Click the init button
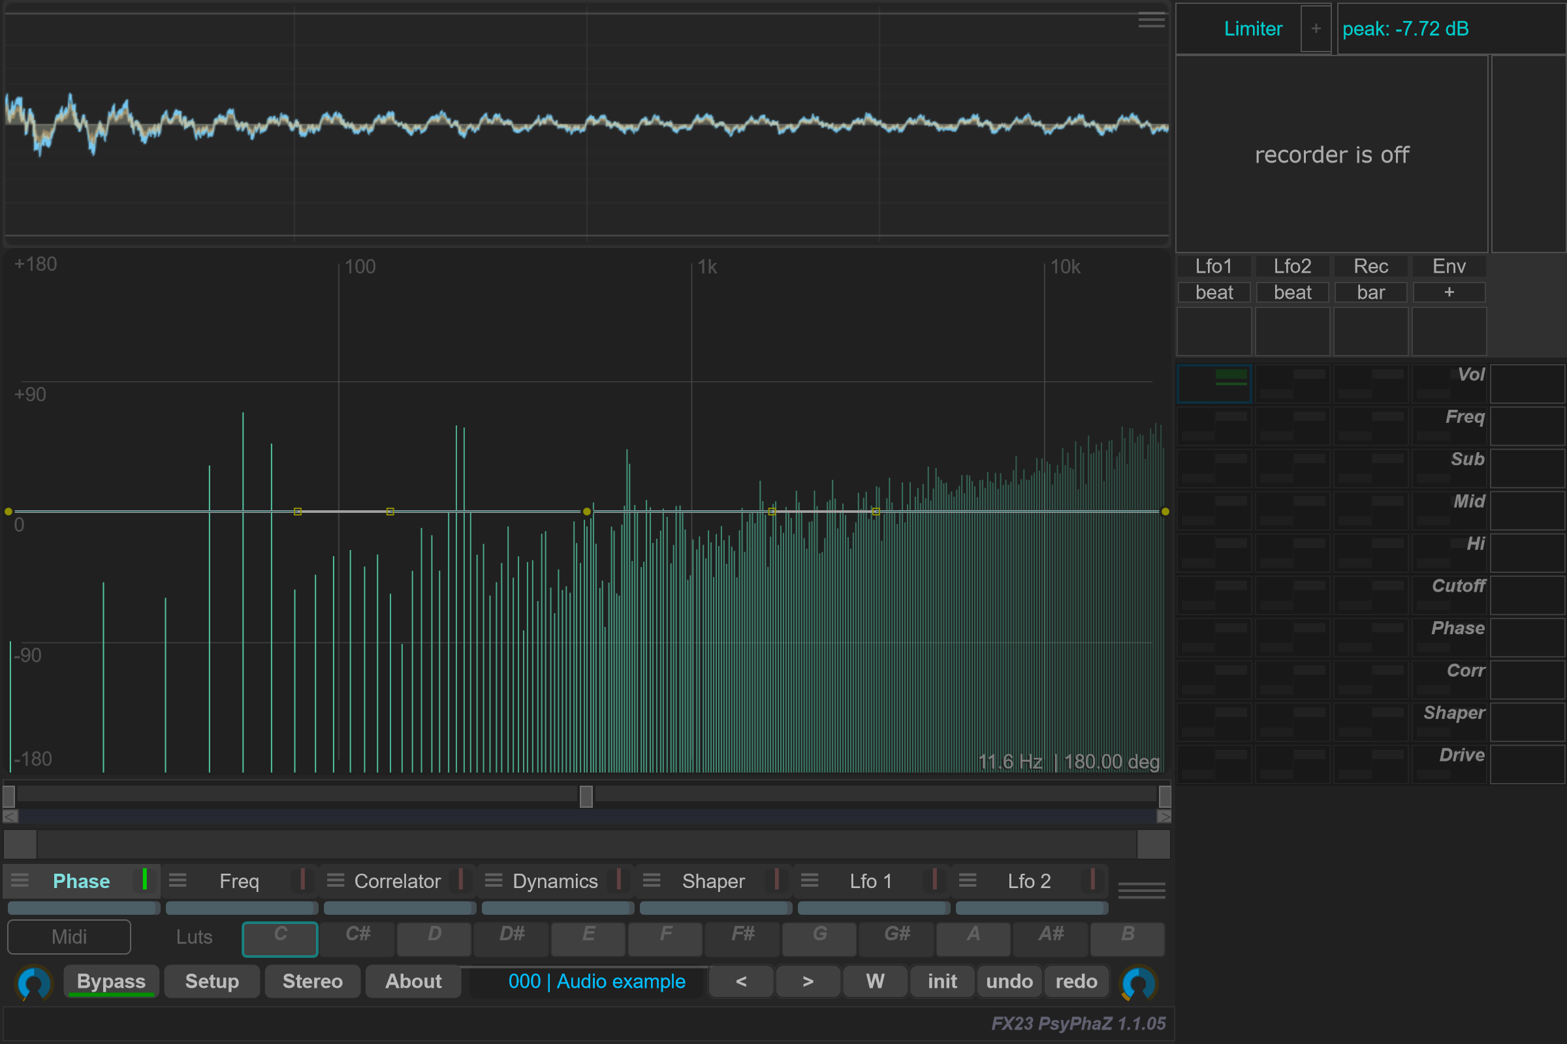This screenshot has width=1567, height=1044. [942, 981]
